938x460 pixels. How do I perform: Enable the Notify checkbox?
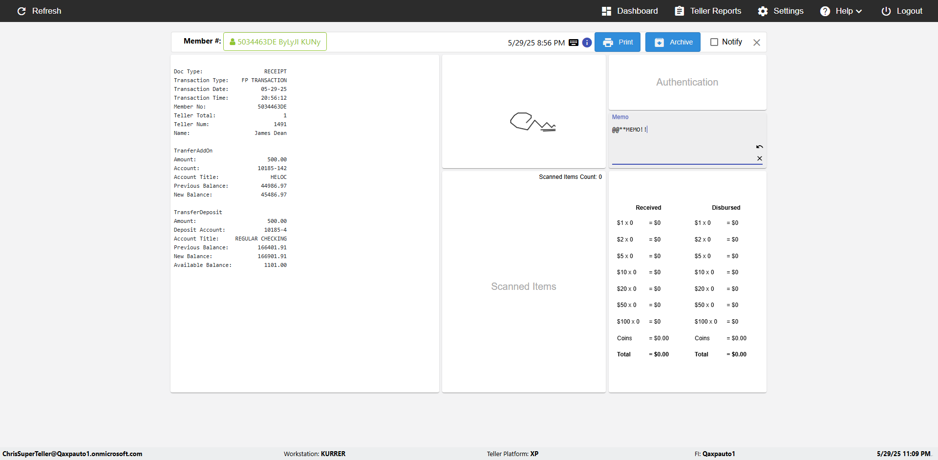tap(714, 42)
